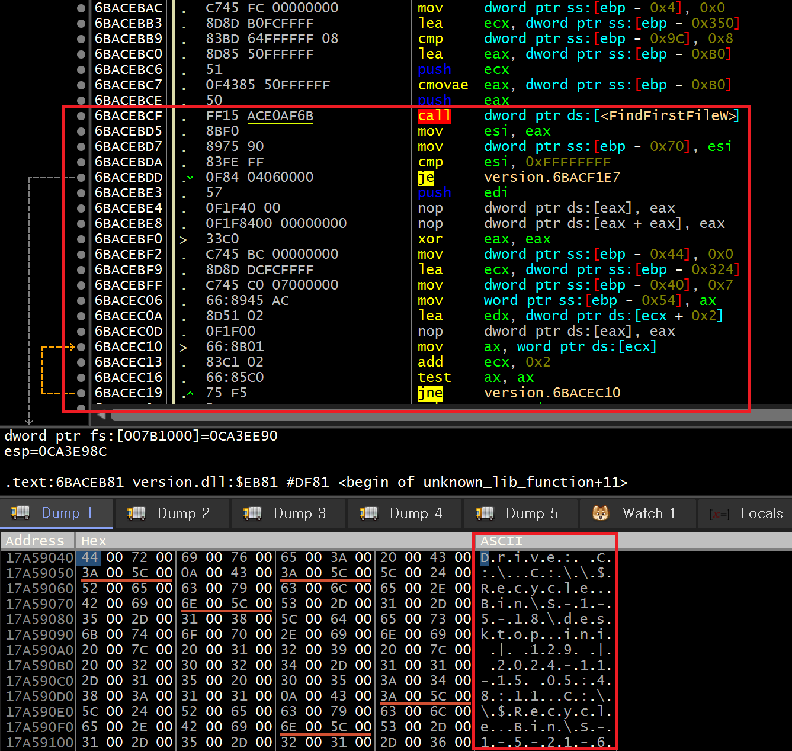Select dump address 17A590A0

tap(39, 650)
